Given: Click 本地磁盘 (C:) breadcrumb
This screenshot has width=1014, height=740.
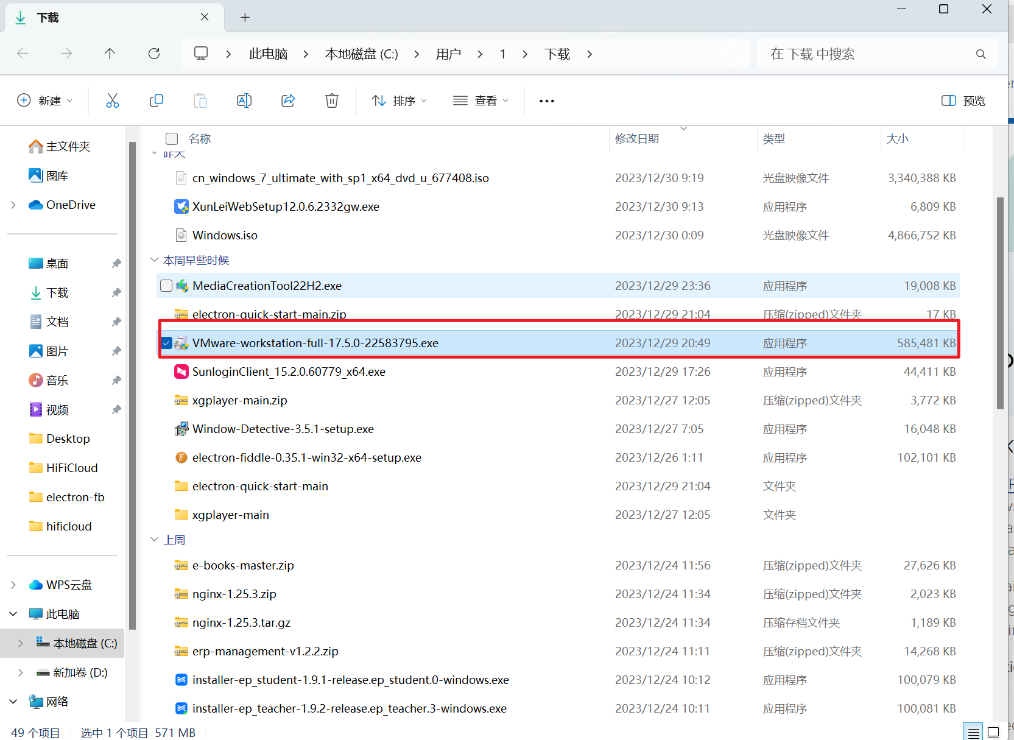Looking at the screenshot, I should point(362,54).
